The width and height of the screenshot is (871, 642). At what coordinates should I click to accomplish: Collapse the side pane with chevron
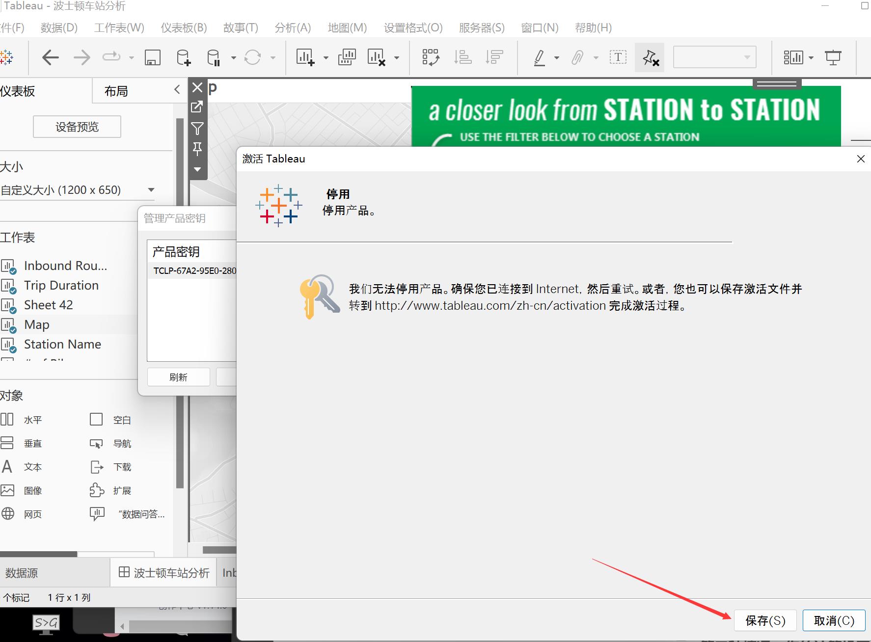click(177, 89)
